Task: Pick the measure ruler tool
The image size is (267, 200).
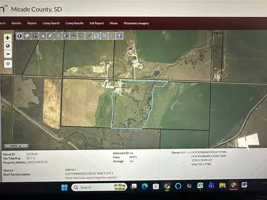Action: [x=51, y=36]
